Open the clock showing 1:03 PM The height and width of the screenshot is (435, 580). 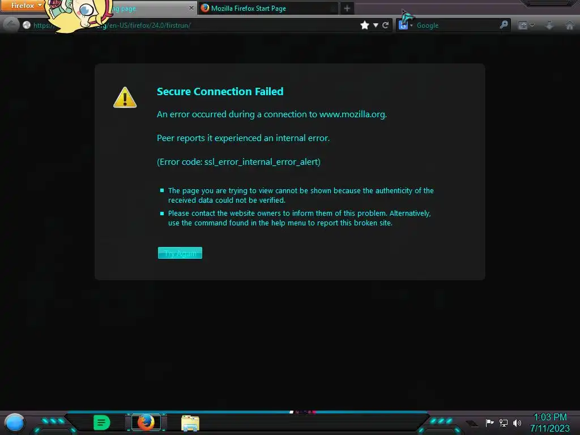(x=550, y=417)
